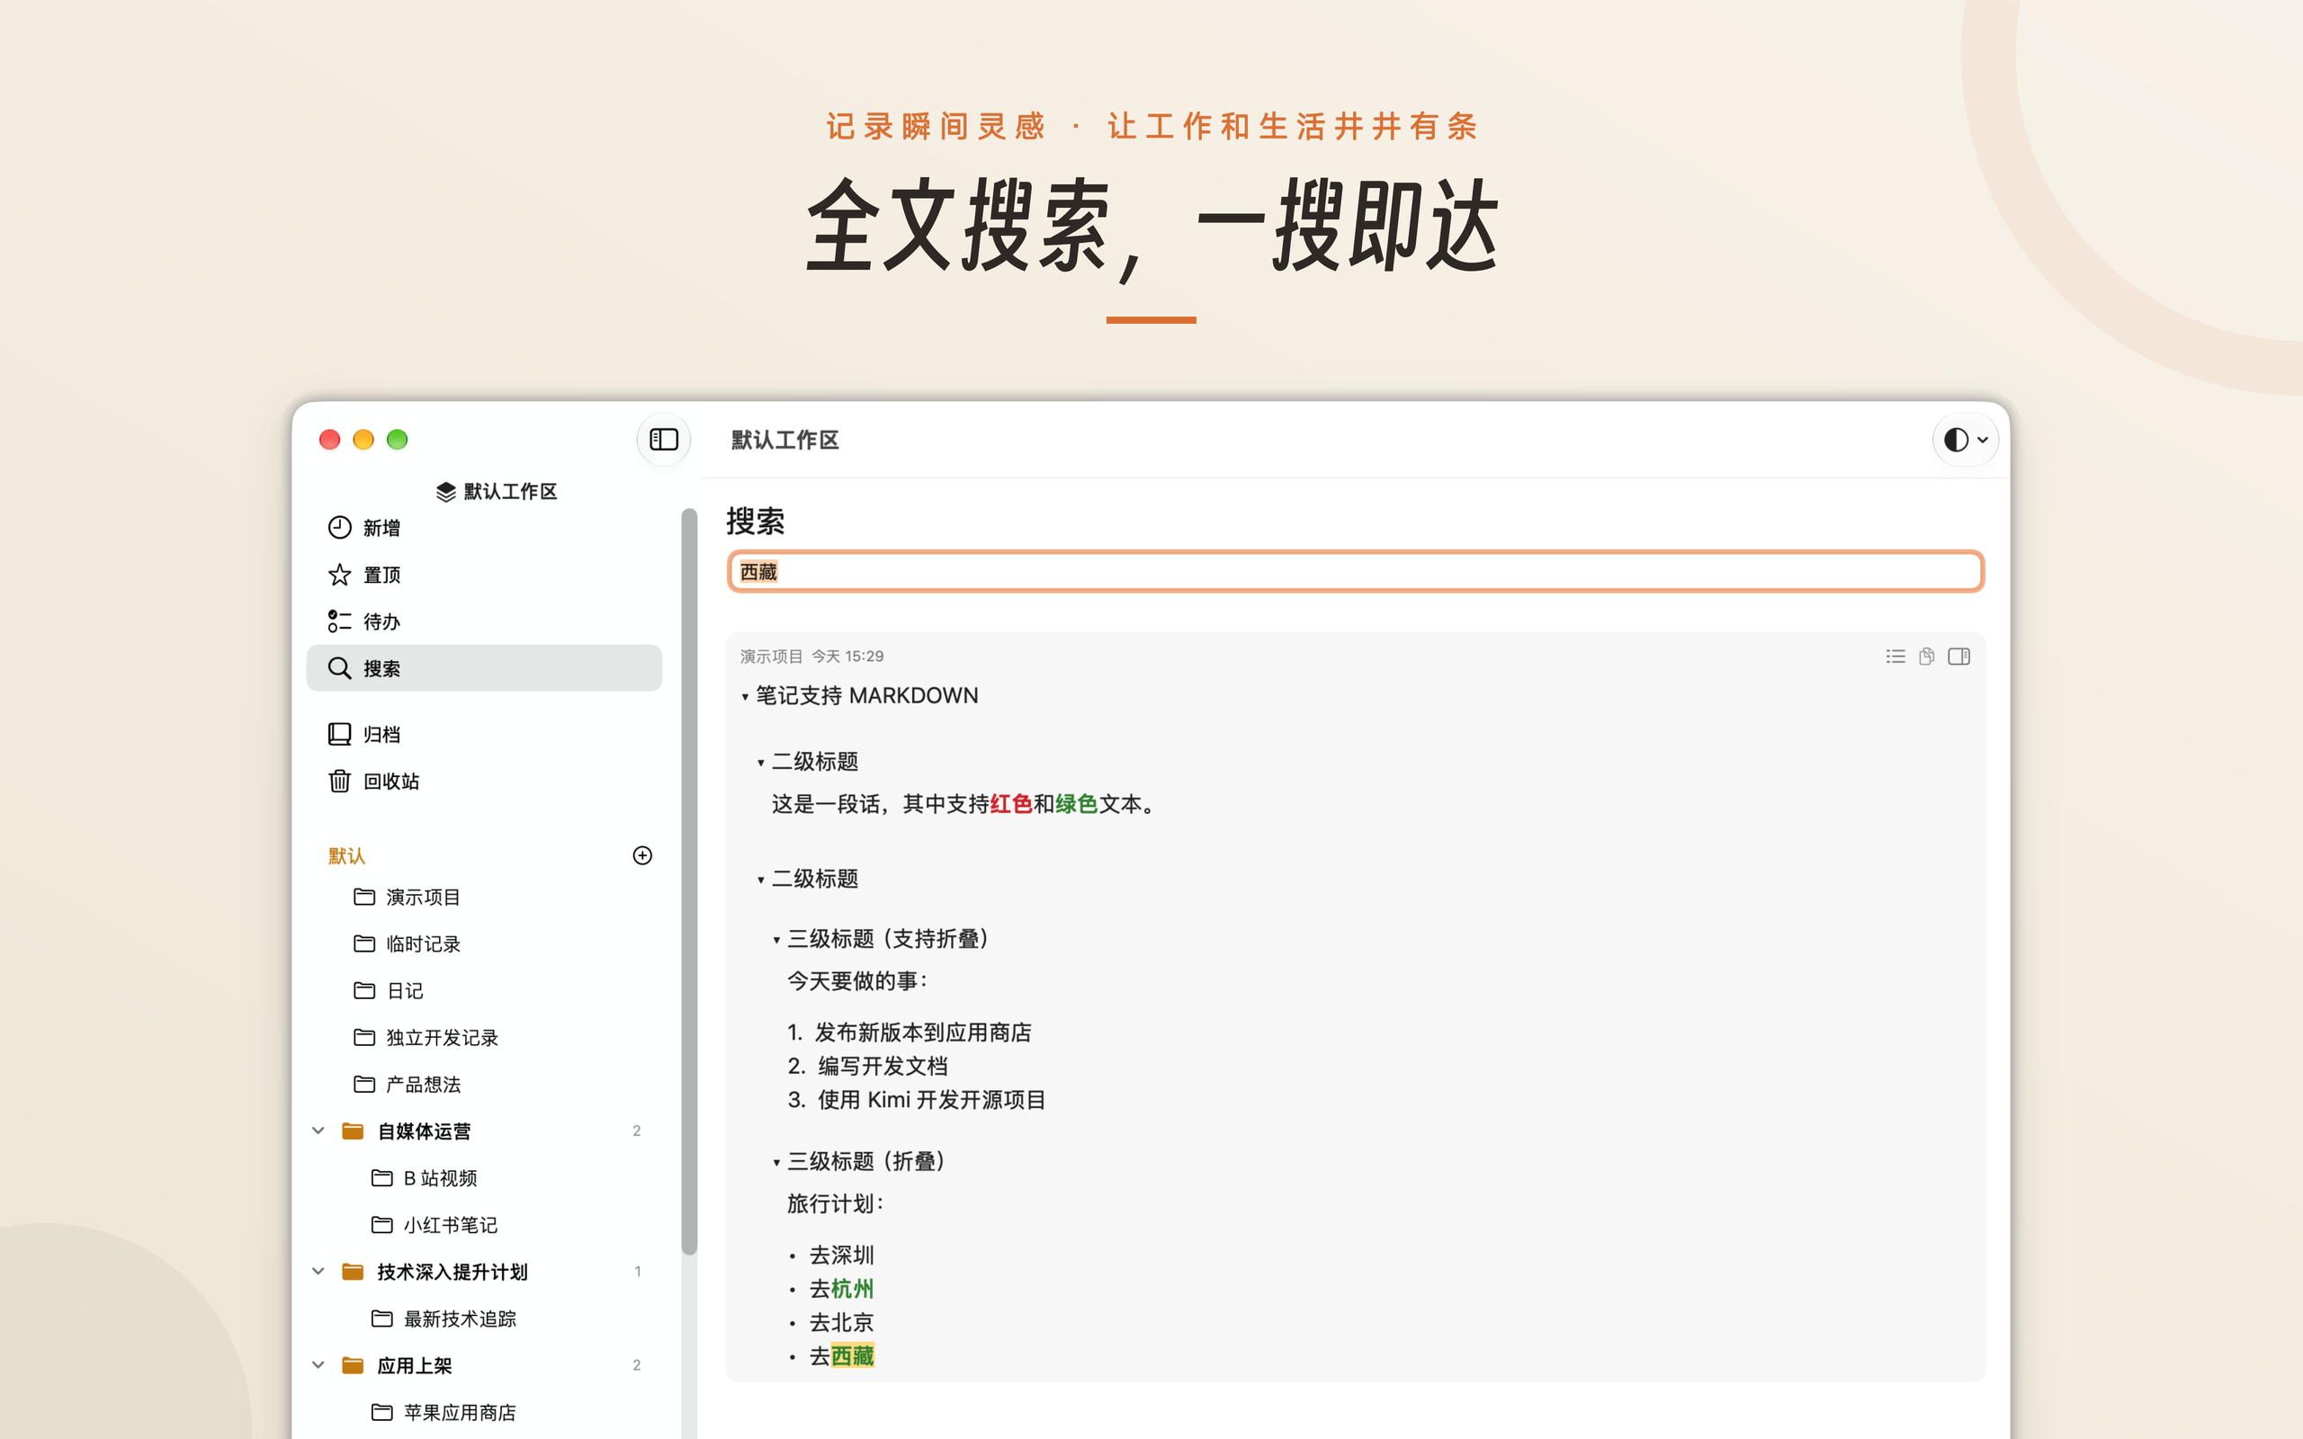Click the 苹果应用商店 folder icon

tap(381, 1411)
